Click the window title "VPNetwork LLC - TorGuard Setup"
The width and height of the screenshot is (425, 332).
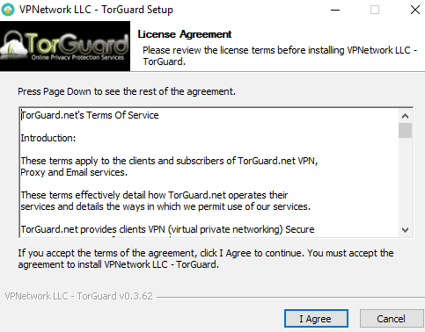pyautogui.click(x=96, y=10)
